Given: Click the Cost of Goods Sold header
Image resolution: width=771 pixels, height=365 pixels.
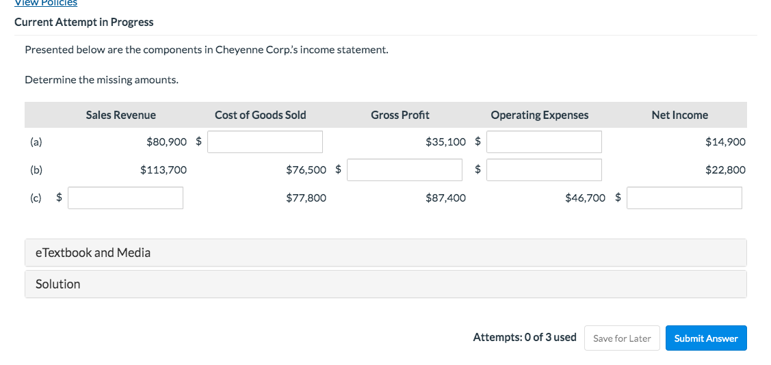Looking at the screenshot, I should (261, 115).
